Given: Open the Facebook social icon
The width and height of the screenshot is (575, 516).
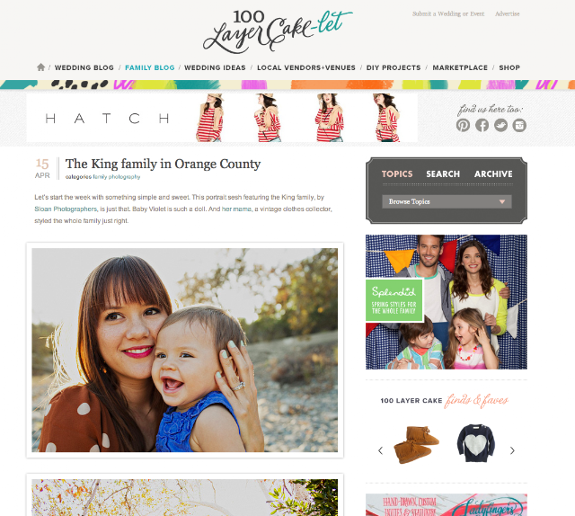Looking at the screenshot, I should [482, 125].
